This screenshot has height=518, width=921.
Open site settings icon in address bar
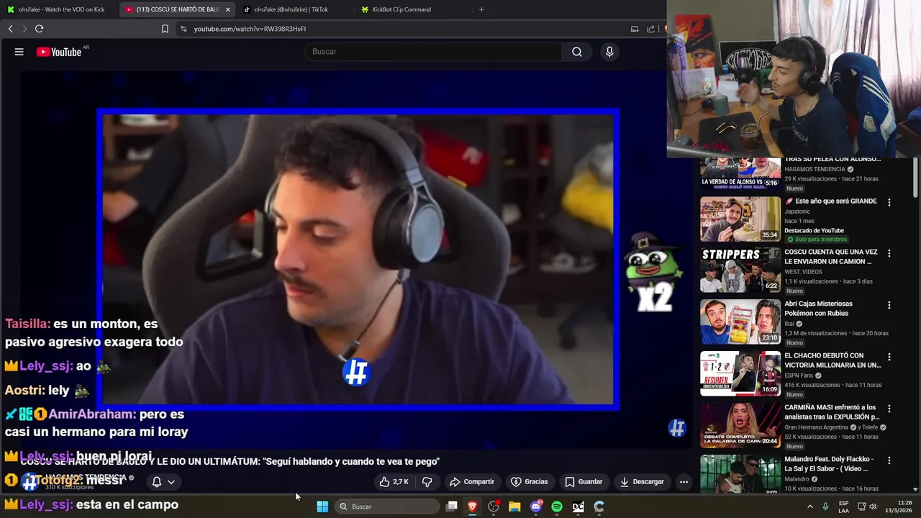(183, 29)
